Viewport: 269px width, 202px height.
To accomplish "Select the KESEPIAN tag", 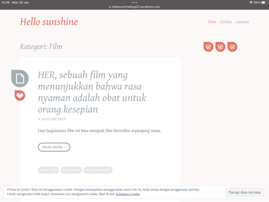I will point(71,170).
